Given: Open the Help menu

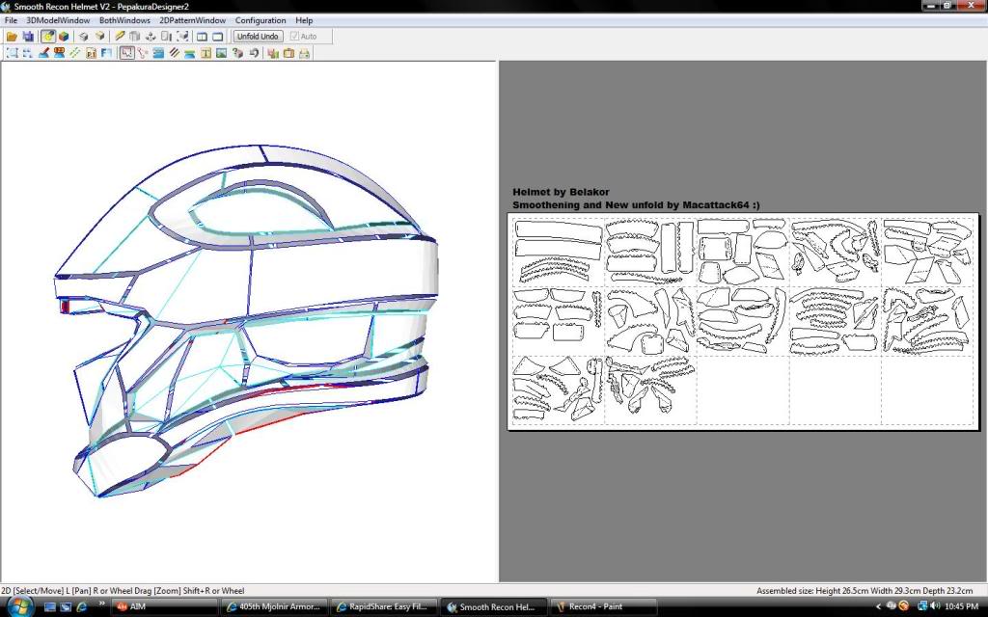Looking at the screenshot, I should tap(304, 20).
